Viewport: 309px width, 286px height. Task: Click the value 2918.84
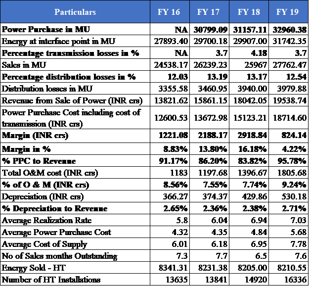(x=252, y=136)
